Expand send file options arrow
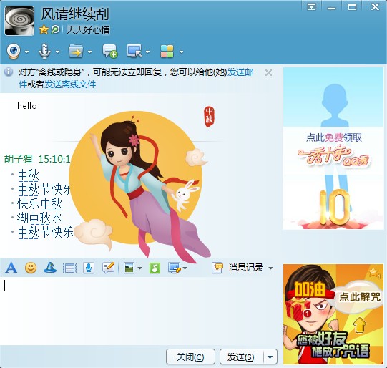The width and height of the screenshot is (387, 368). (x=90, y=52)
